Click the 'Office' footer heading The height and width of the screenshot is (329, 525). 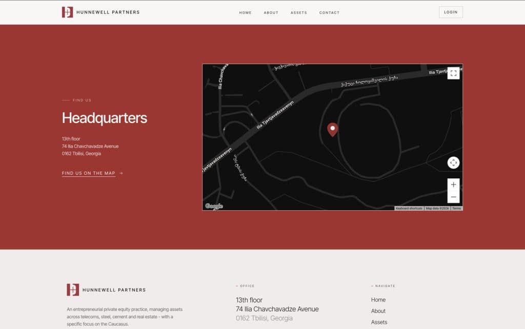pyautogui.click(x=247, y=286)
